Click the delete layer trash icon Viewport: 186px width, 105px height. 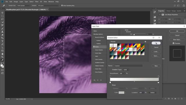click(x=182, y=99)
